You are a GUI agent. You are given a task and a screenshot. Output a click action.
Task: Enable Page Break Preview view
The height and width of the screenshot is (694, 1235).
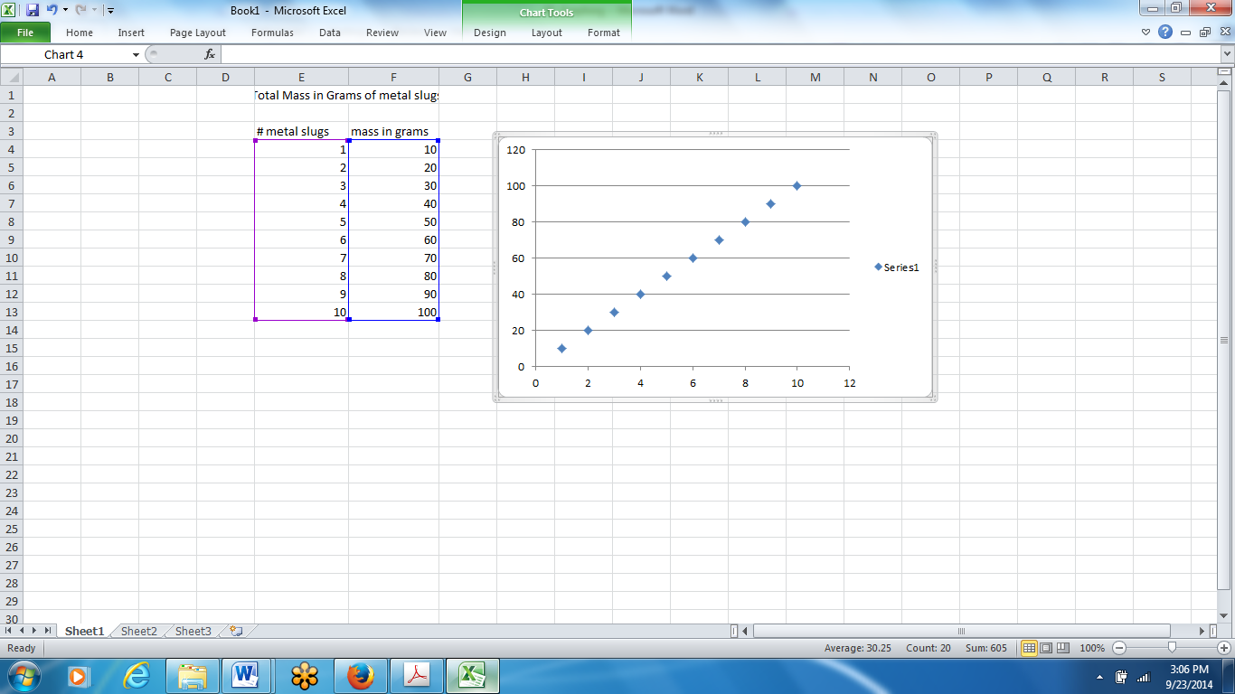(x=1064, y=648)
